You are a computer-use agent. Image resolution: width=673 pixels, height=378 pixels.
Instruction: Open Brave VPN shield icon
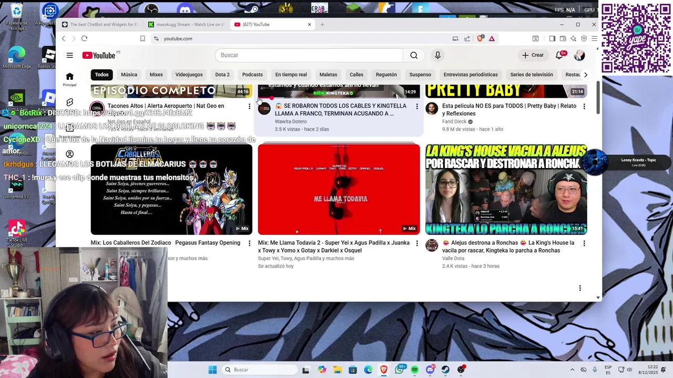tap(584, 38)
